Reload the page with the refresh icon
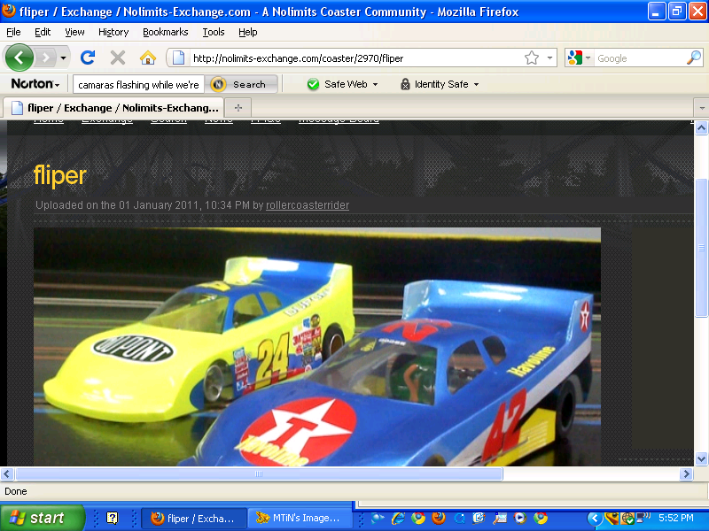This screenshot has width=709, height=531. click(88, 58)
